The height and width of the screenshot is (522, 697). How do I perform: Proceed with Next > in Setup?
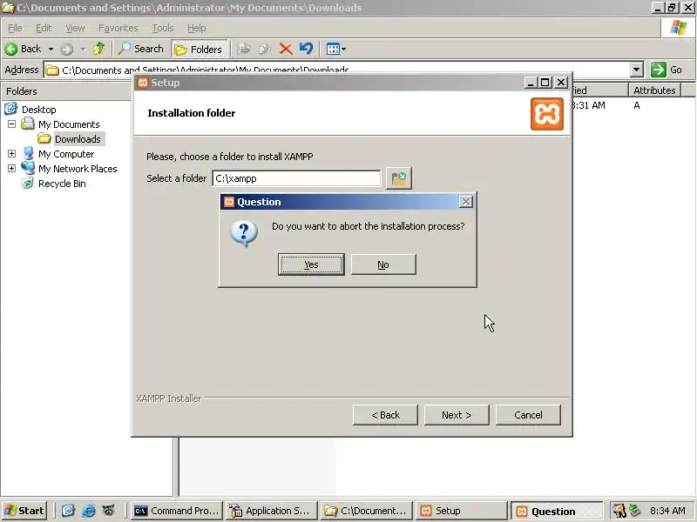(457, 415)
